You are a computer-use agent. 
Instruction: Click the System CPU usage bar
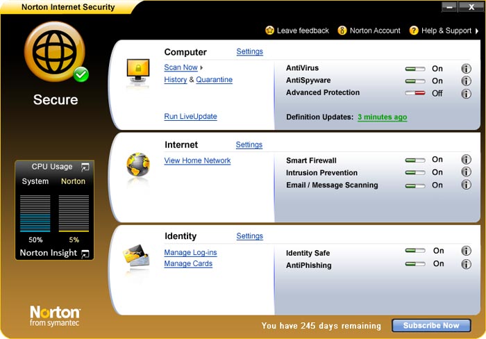pyautogui.click(x=35, y=213)
